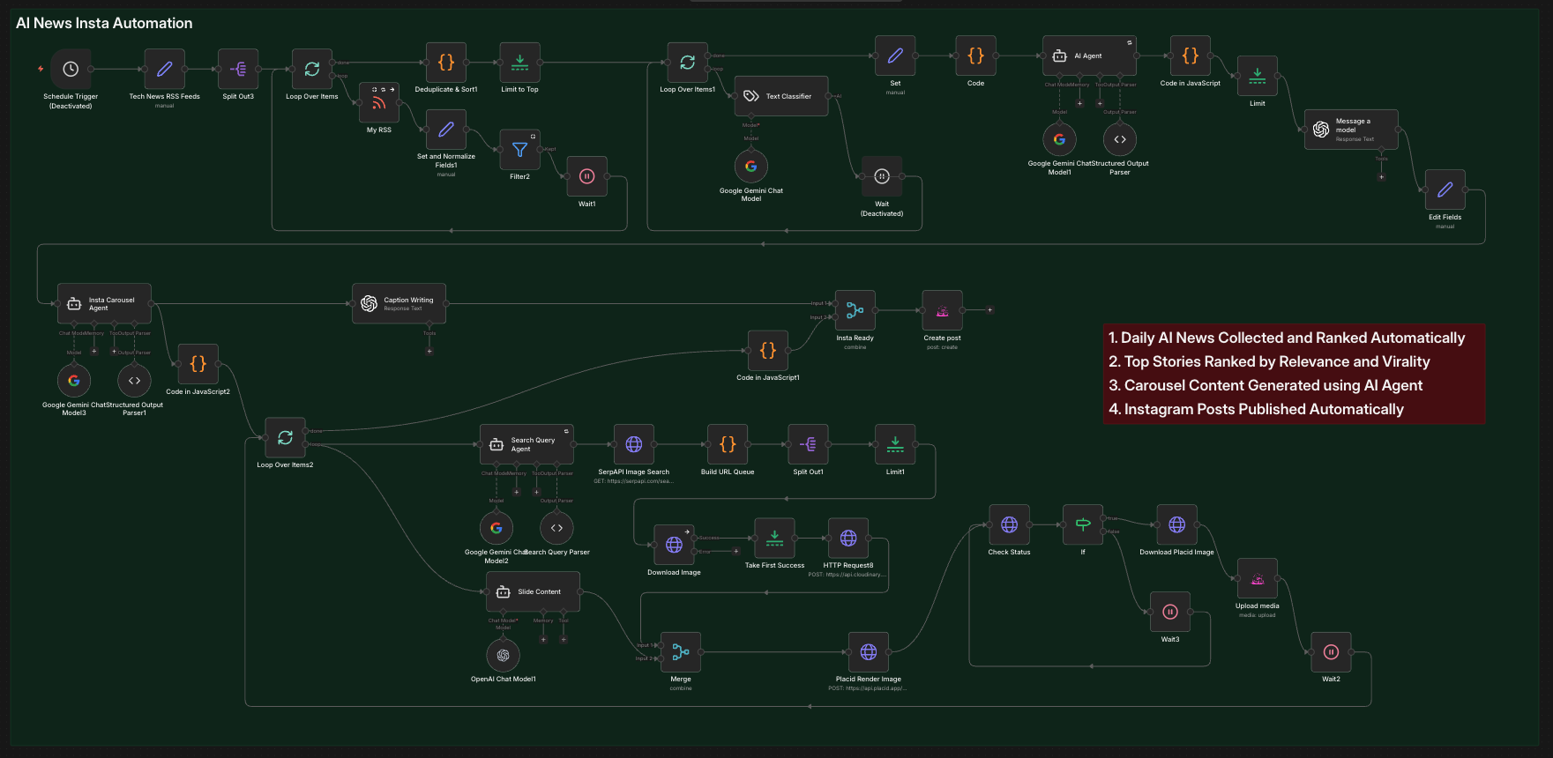Screen dimensions: 1553x758
Task: Open the Placid Render Image node
Action: pyautogui.click(x=868, y=652)
